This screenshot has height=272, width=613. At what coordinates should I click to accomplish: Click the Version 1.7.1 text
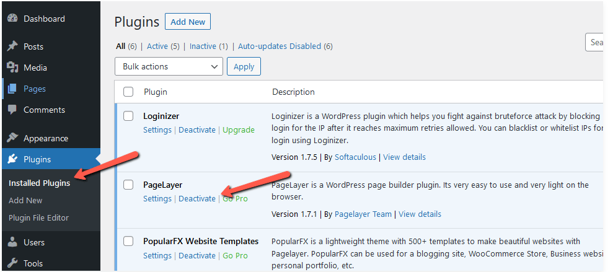tap(294, 214)
